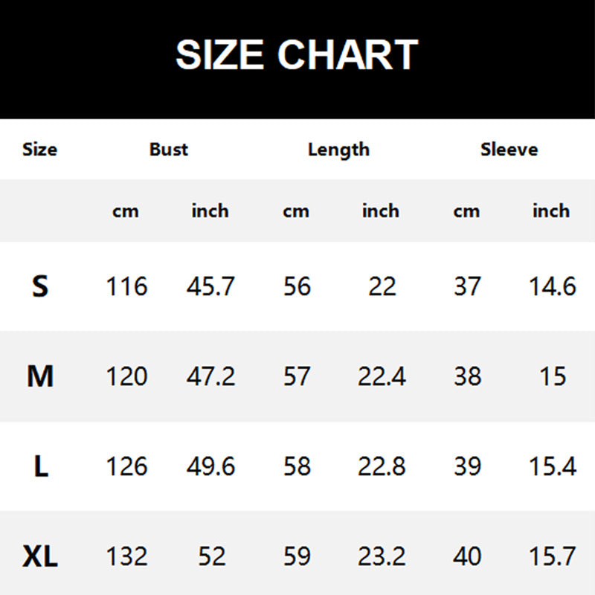Select the 47.2 bust inch value
595x595 pixels.
(210, 376)
